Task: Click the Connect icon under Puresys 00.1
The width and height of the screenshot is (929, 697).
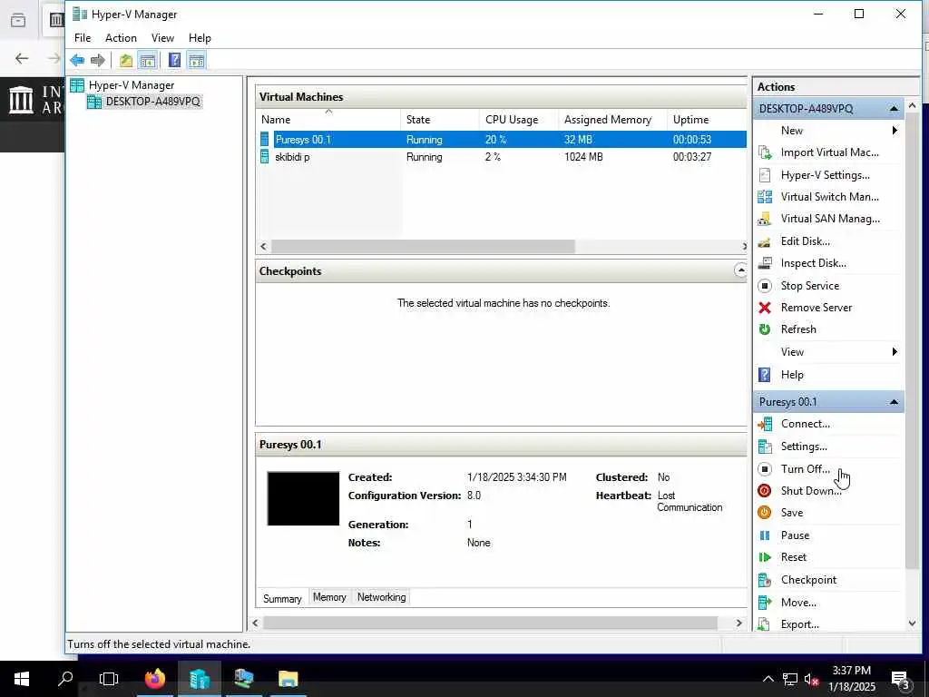Action: pyautogui.click(x=765, y=424)
